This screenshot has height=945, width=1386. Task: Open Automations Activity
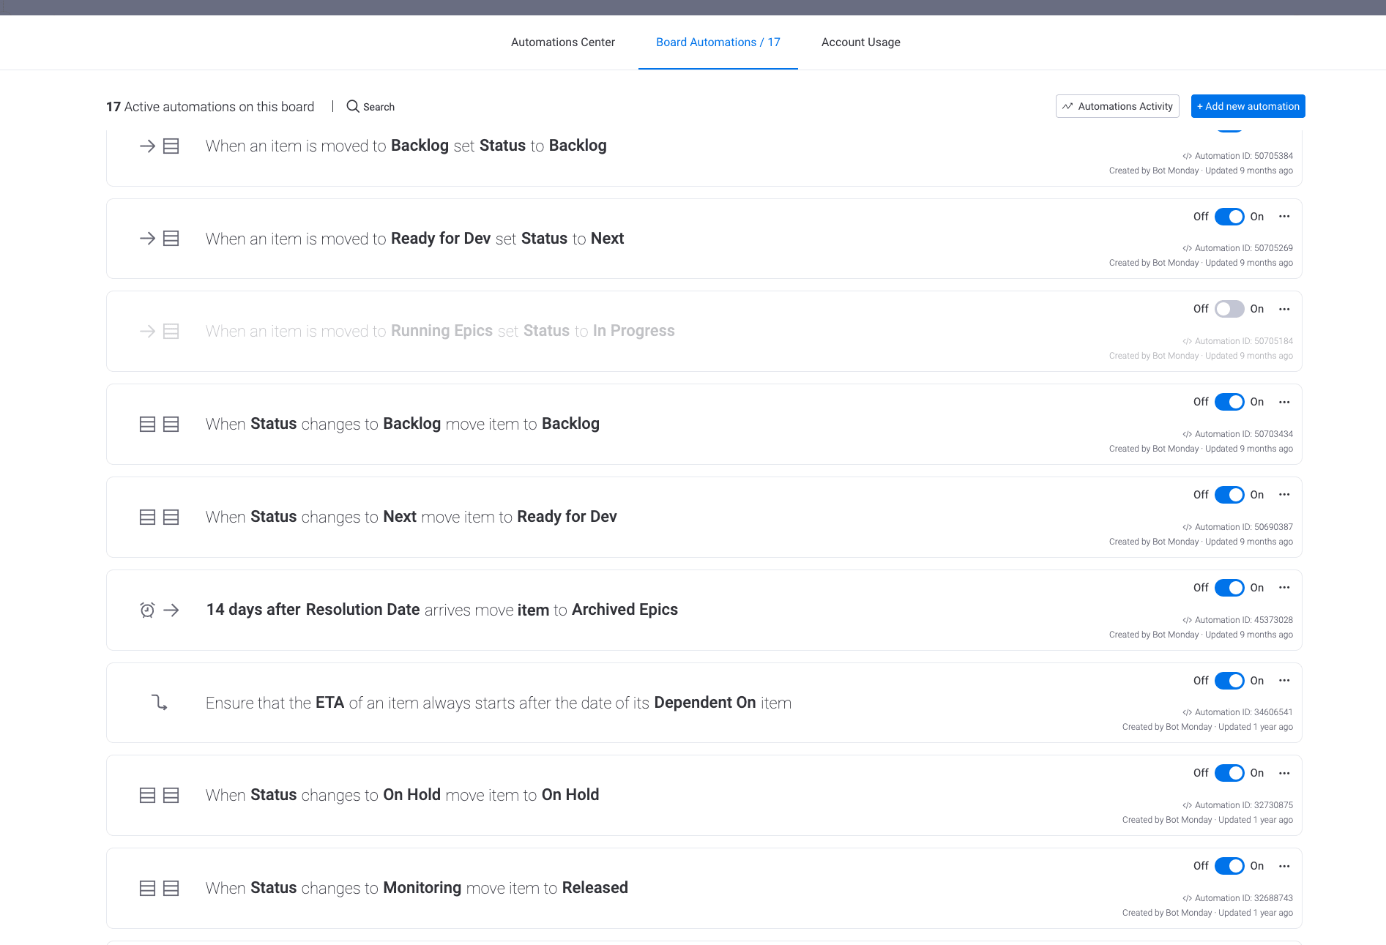pos(1117,106)
